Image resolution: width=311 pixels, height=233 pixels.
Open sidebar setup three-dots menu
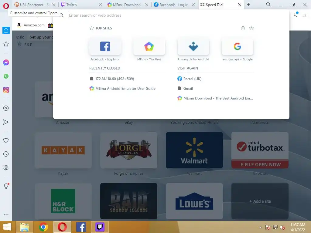6,215
